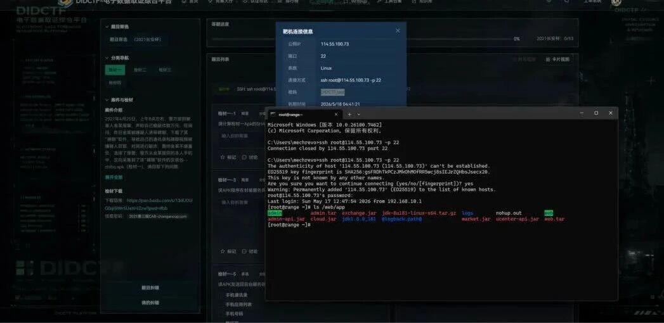Switch to the list view option
This screenshot has height=323, width=664.
524,59
